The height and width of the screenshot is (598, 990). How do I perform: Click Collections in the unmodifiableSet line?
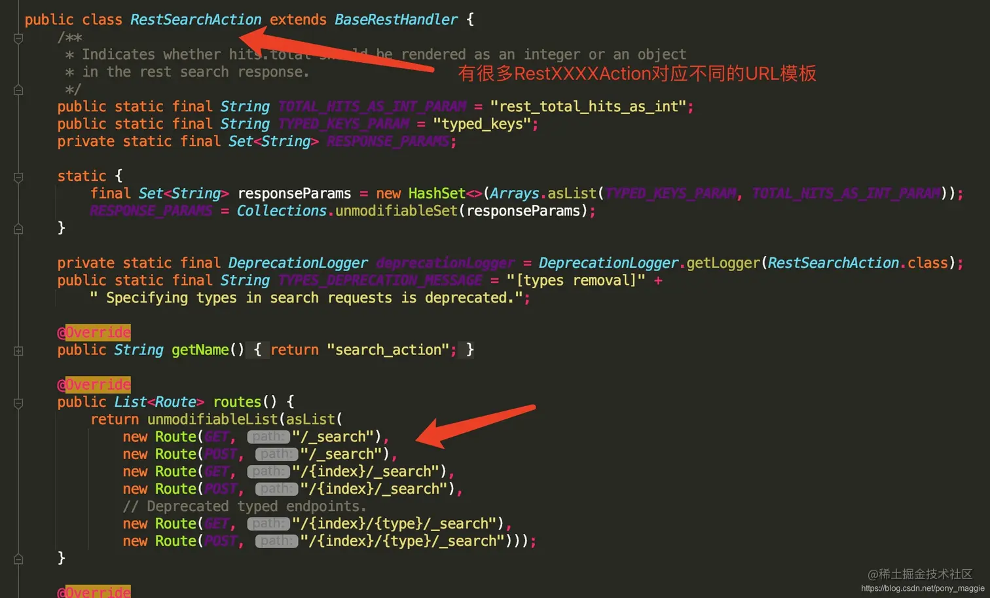coord(282,211)
